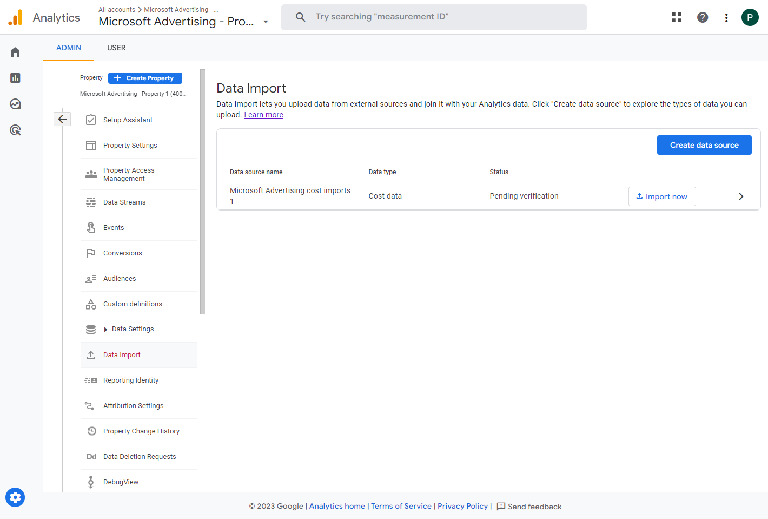
Task: Expand the Microsoft Advertising data source chevron
Action: [x=741, y=196]
